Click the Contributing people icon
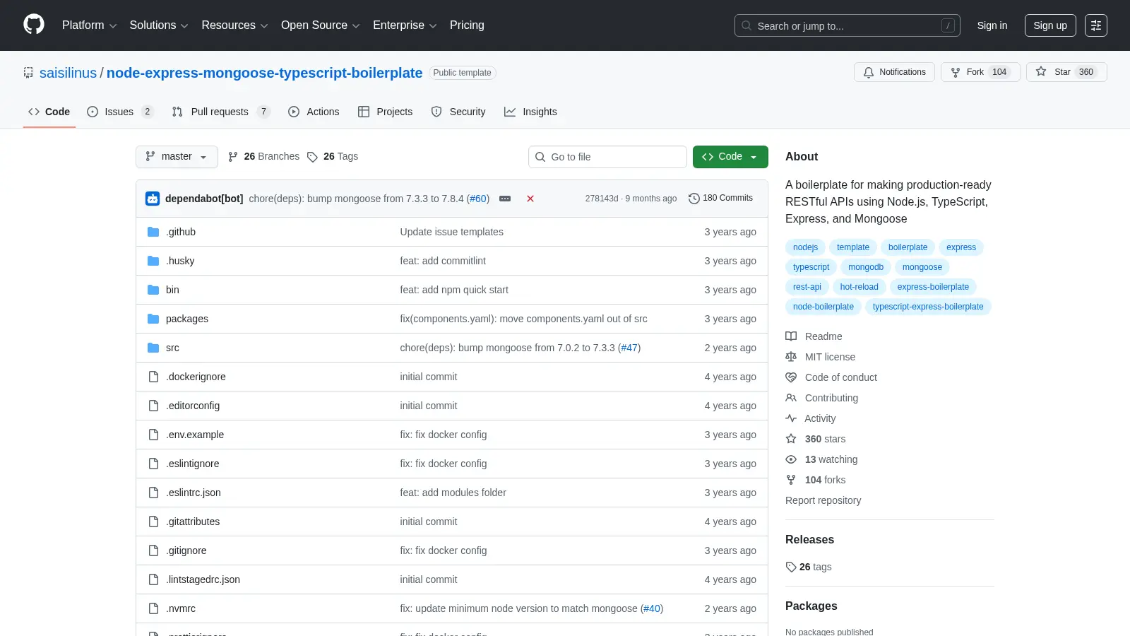Image resolution: width=1130 pixels, height=636 pixels. coord(791,398)
